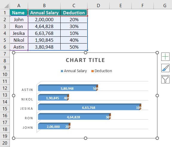The width and height of the screenshot is (172, 147).
Task: Select column B header
Action: (x=44, y=5)
